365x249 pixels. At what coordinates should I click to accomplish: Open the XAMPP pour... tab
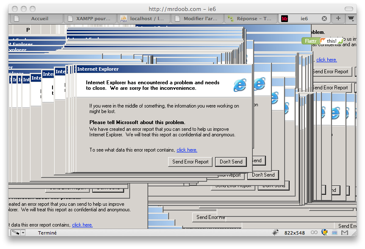91,19
